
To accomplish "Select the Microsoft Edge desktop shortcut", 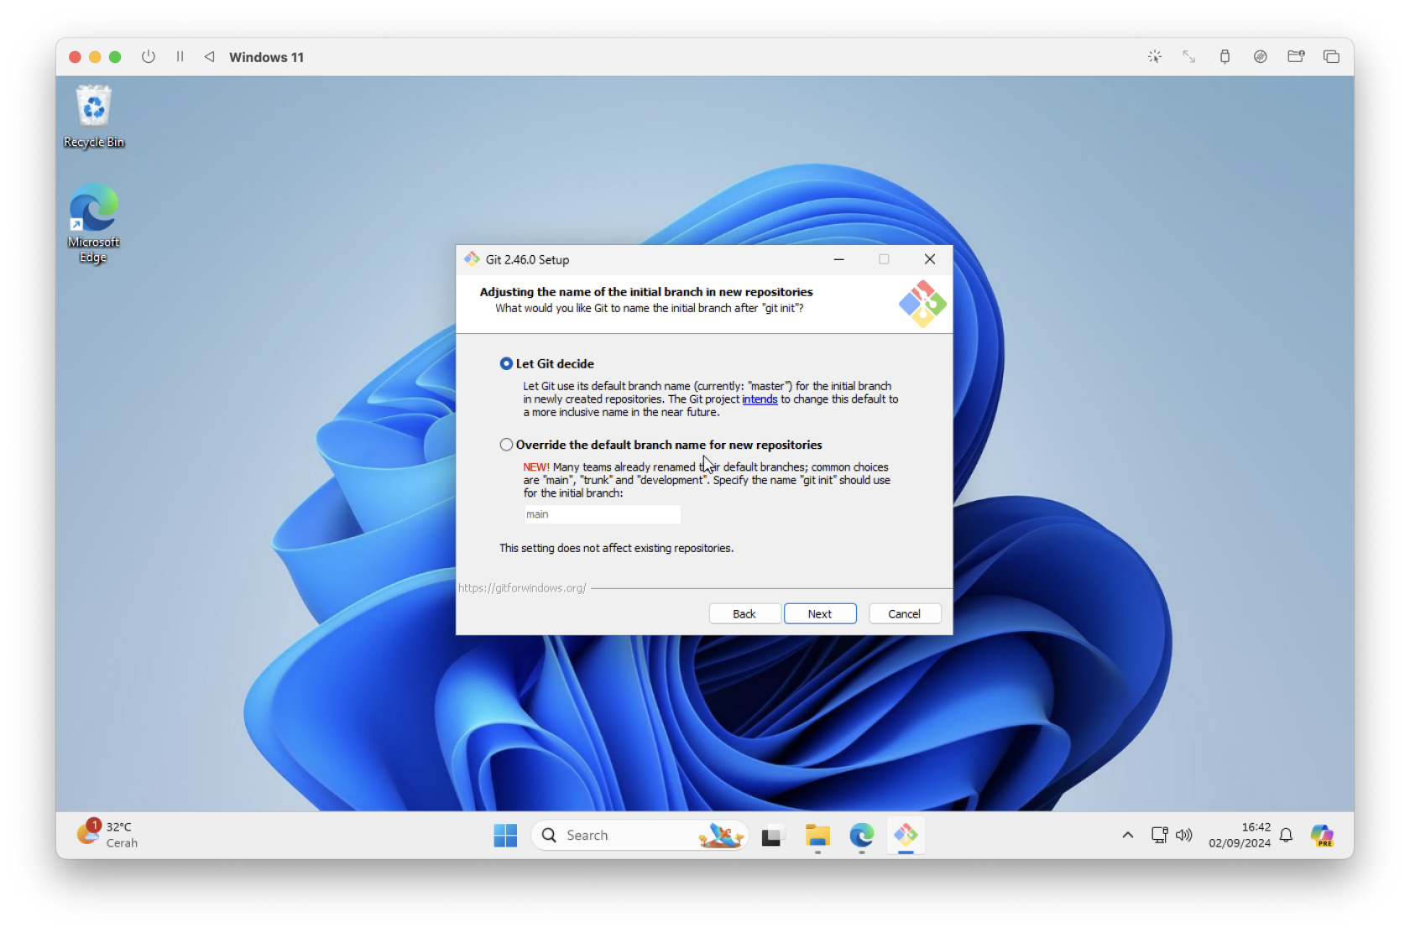I will 94,223.
